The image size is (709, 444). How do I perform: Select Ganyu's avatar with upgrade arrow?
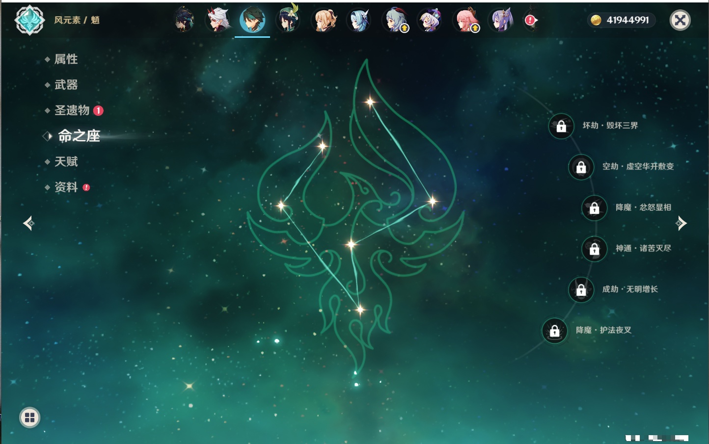pos(395,20)
